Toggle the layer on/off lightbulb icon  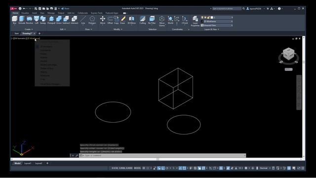202,18
